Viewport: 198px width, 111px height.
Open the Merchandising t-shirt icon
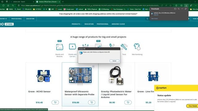click(137, 47)
